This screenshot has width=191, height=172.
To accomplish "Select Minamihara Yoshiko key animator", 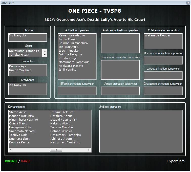I will coord(23,120).
